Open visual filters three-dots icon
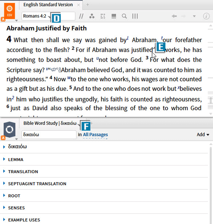The image size is (213, 224). pyautogui.click(x=92, y=16)
